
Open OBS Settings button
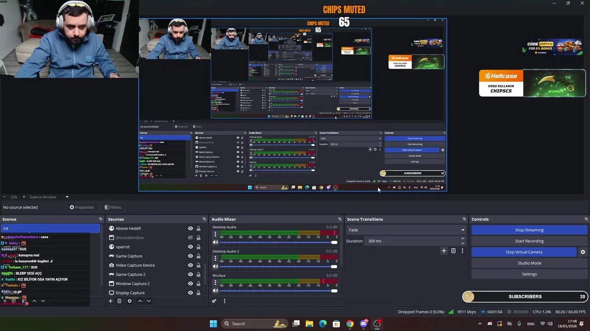tap(529, 274)
